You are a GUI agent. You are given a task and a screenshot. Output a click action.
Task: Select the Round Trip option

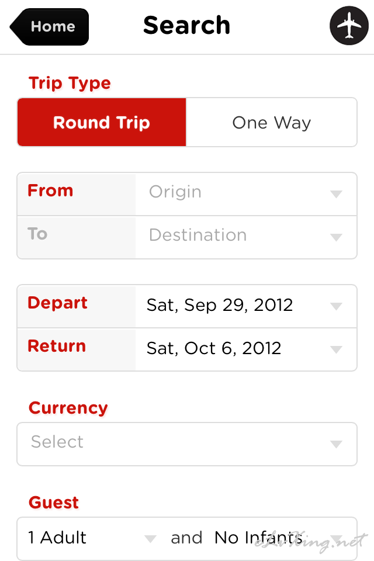click(102, 122)
